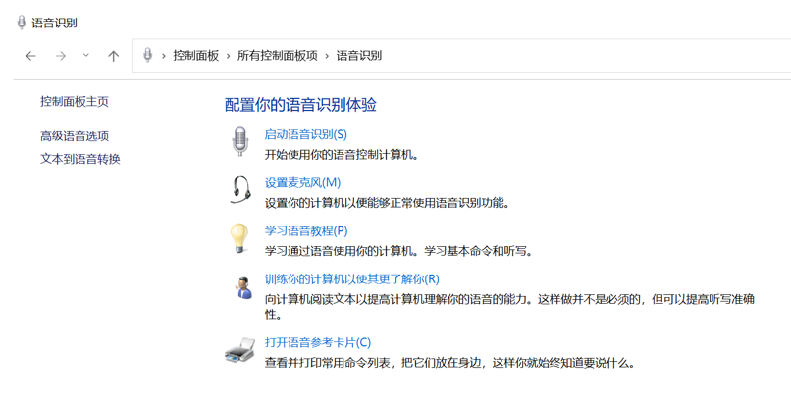Open the printer icon beside 打开语音参考卡片
This screenshot has height=401, width=791.
pyautogui.click(x=240, y=350)
